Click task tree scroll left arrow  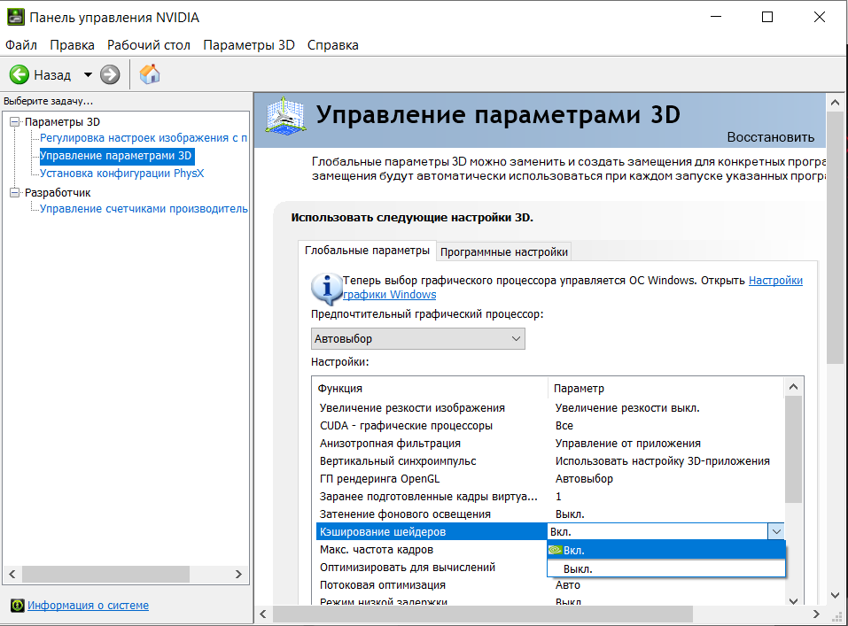[12, 574]
